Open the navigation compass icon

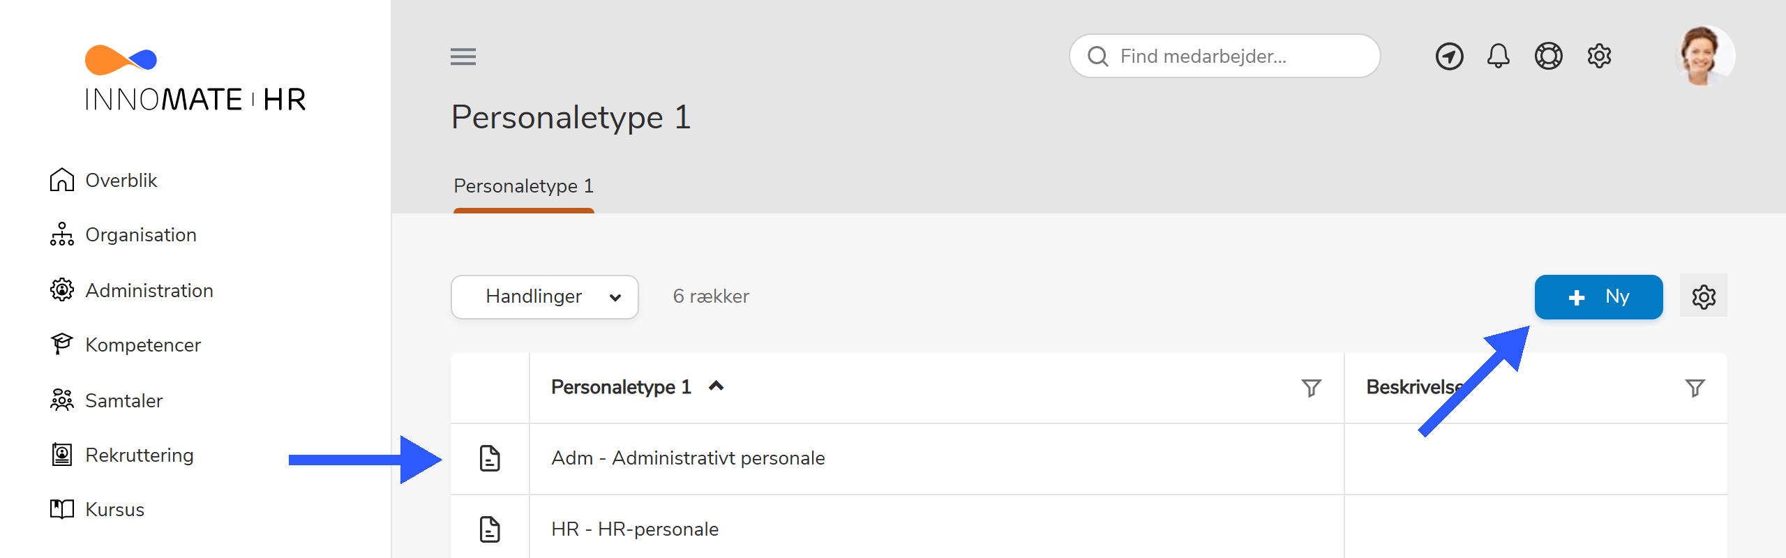(x=1450, y=56)
